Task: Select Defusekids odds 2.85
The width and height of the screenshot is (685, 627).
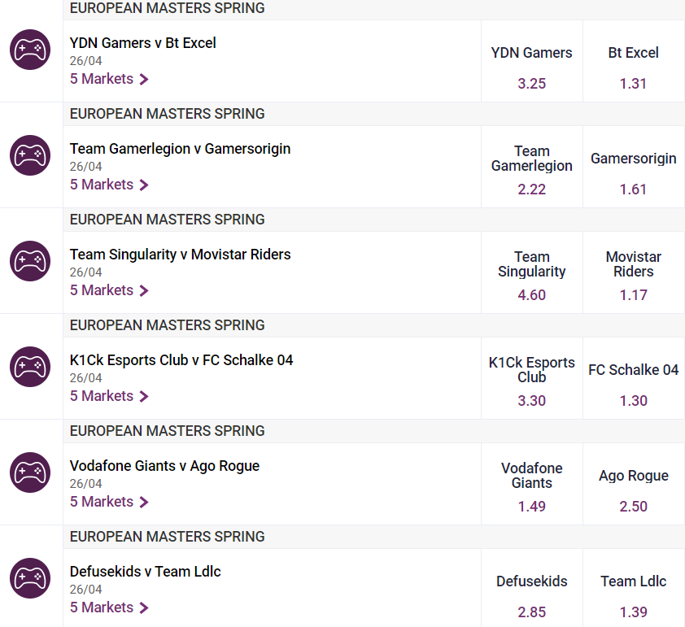Action: [x=532, y=588]
